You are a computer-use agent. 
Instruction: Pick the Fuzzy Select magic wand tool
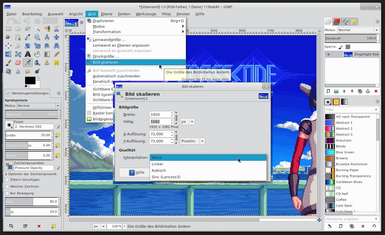point(37,29)
